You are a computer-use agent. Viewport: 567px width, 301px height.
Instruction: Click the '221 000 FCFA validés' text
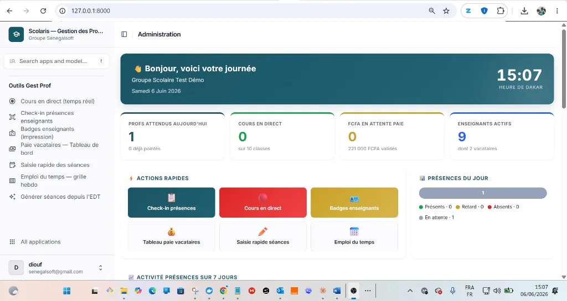pos(373,149)
